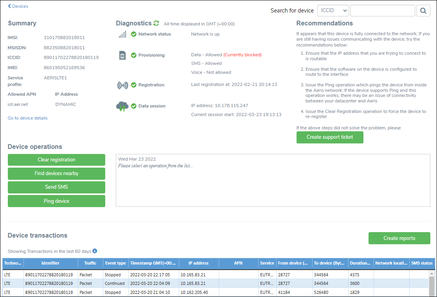Sort by the Traffic column header
The image size is (437, 297).
tap(90, 263)
